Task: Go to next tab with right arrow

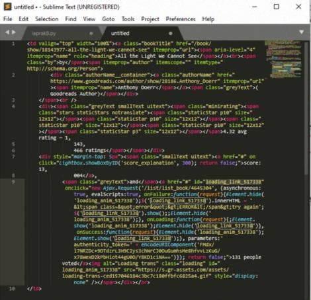Action: click(14, 32)
